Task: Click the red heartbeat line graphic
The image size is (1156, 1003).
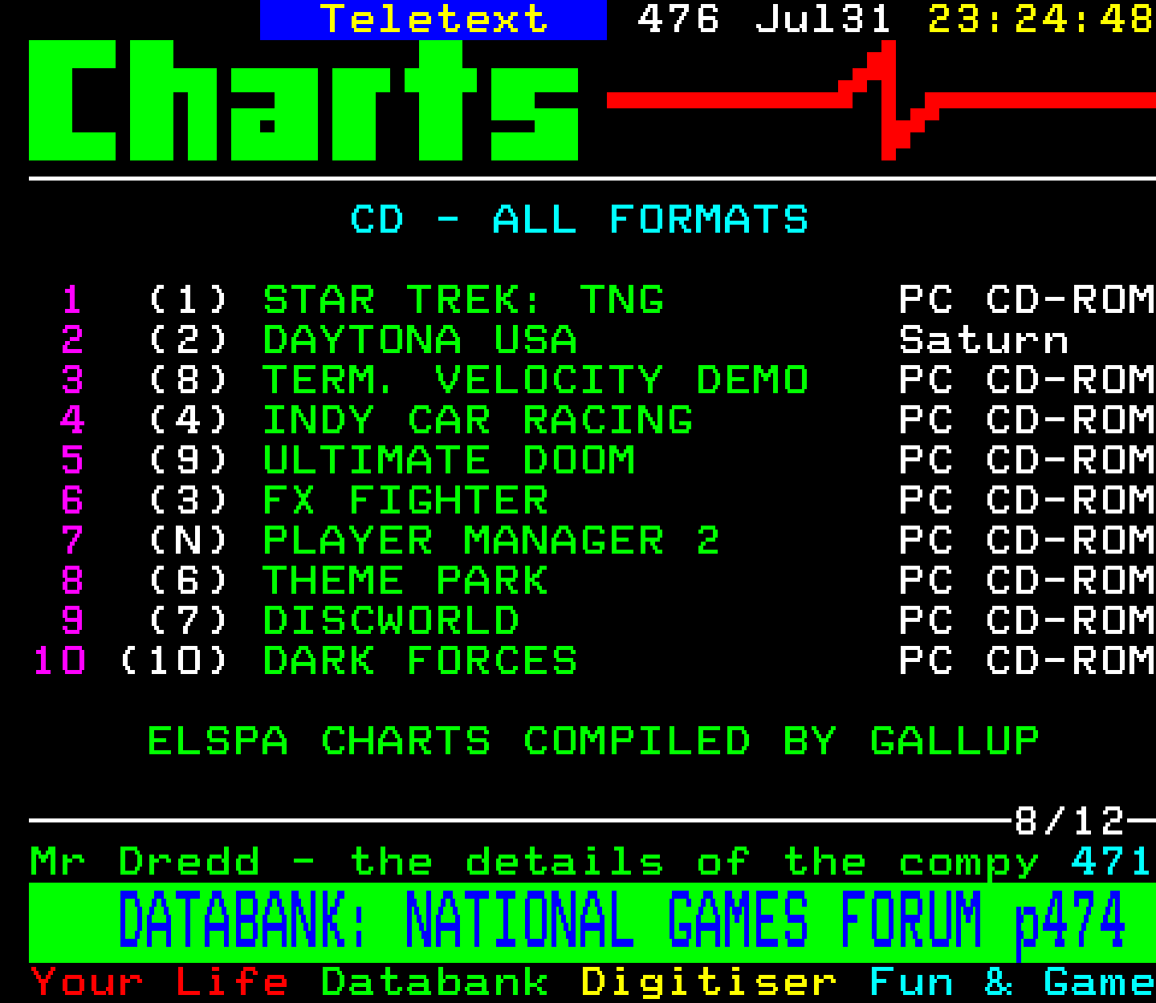Action: pos(881,100)
